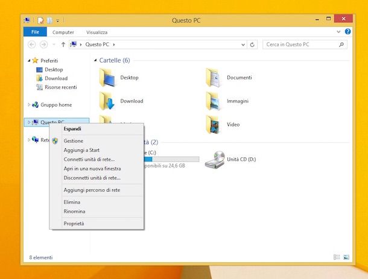Screen dimensions: 368x279
Task: Click the 8 elementi status text
Action: [x=41, y=257]
